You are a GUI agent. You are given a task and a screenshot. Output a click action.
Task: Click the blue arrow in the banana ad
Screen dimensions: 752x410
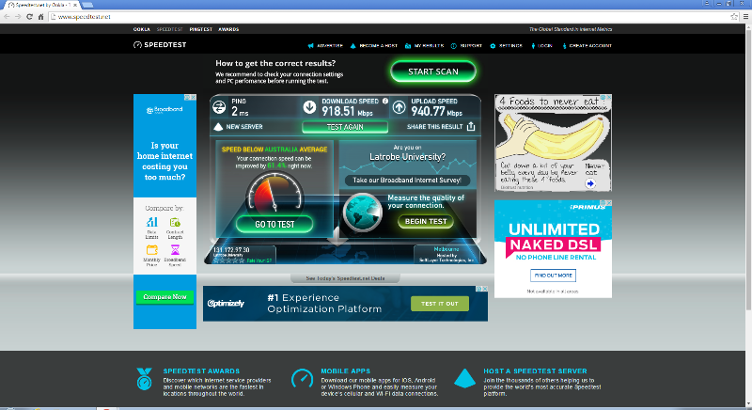590,183
